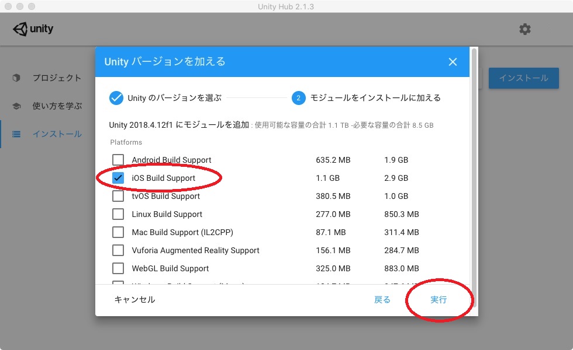Click the Unity Hub 2.1.3 window title

pos(286,6)
